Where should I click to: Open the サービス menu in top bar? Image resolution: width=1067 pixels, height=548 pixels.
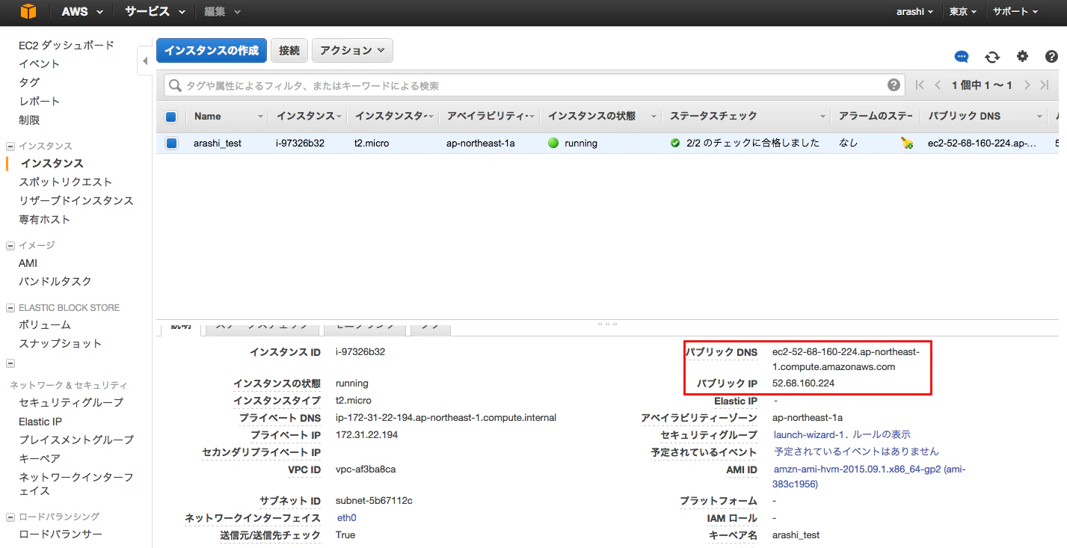(156, 12)
